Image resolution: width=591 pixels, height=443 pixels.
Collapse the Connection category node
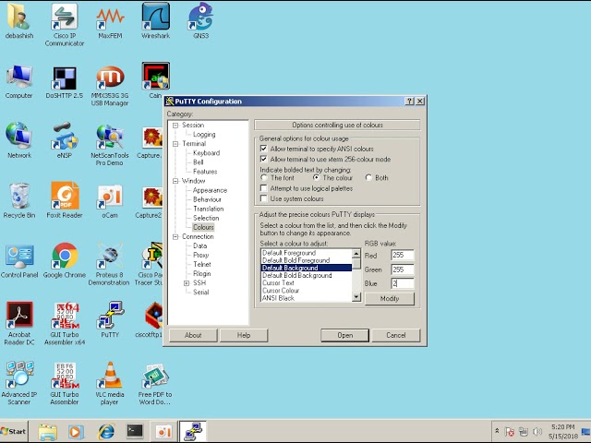coord(175,237)
